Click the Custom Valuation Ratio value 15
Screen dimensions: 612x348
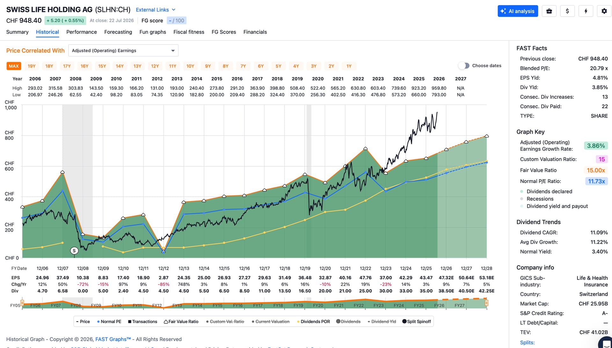[x=602, y=159]
